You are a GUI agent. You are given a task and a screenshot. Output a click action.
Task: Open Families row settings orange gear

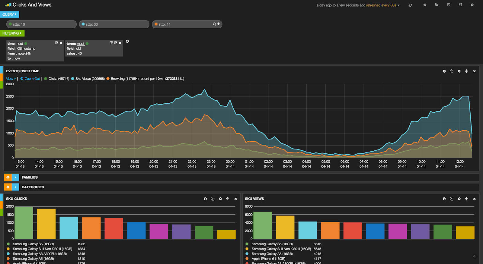click(x=8, y=177)
